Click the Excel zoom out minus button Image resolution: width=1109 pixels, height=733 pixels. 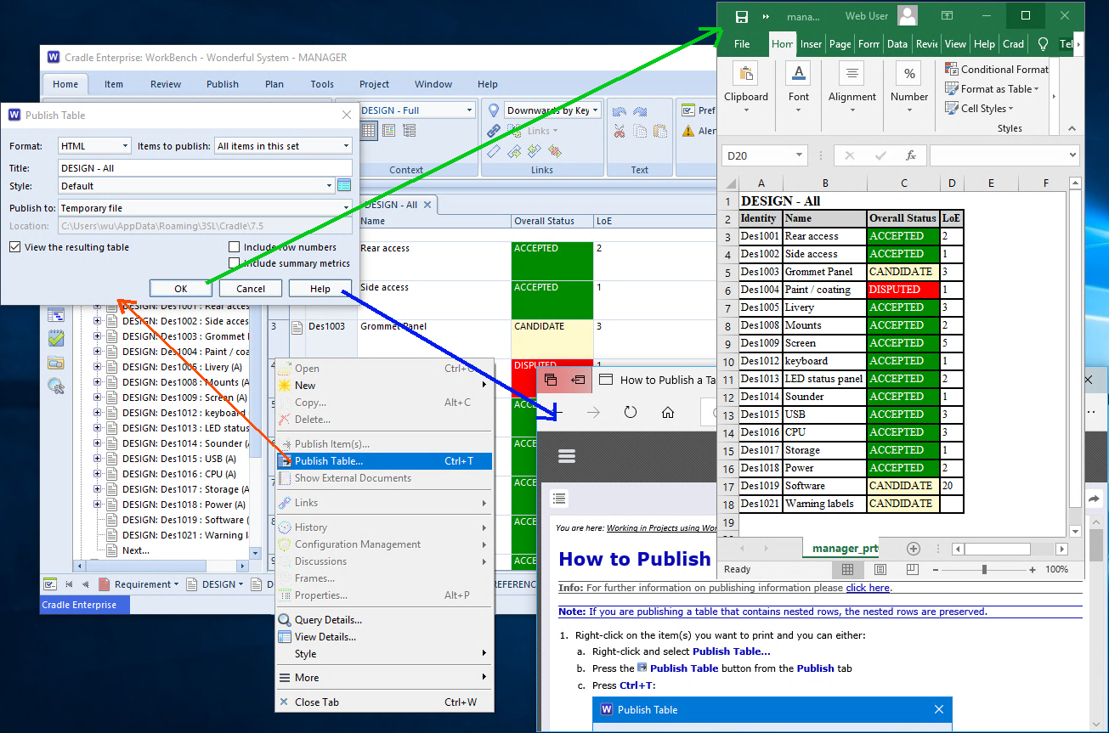point(936,569)
